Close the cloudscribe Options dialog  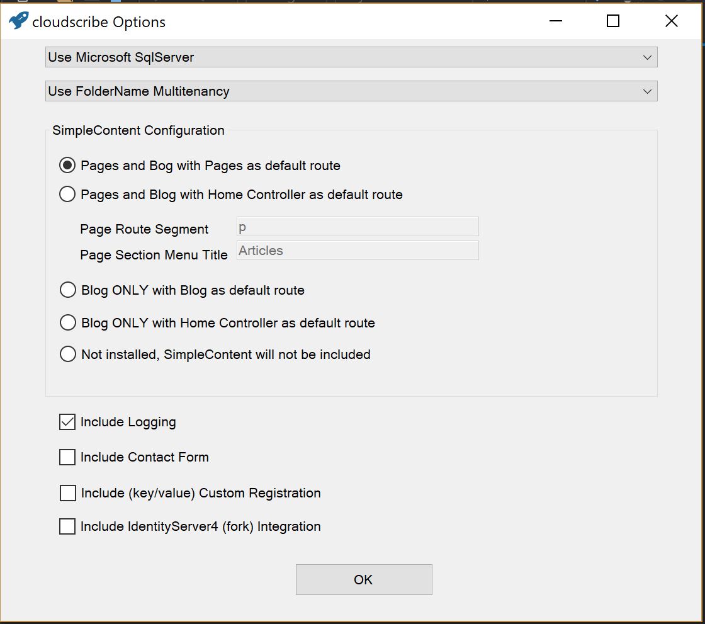click(672, 21)
